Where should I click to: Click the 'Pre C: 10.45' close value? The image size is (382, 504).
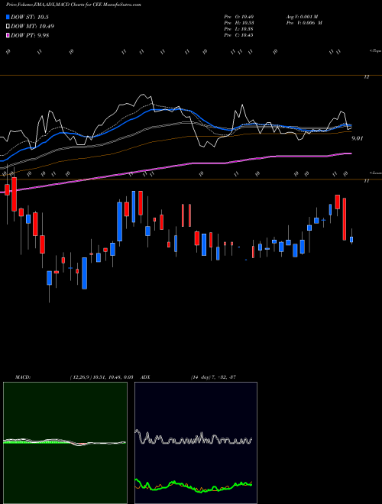(238, 35)
